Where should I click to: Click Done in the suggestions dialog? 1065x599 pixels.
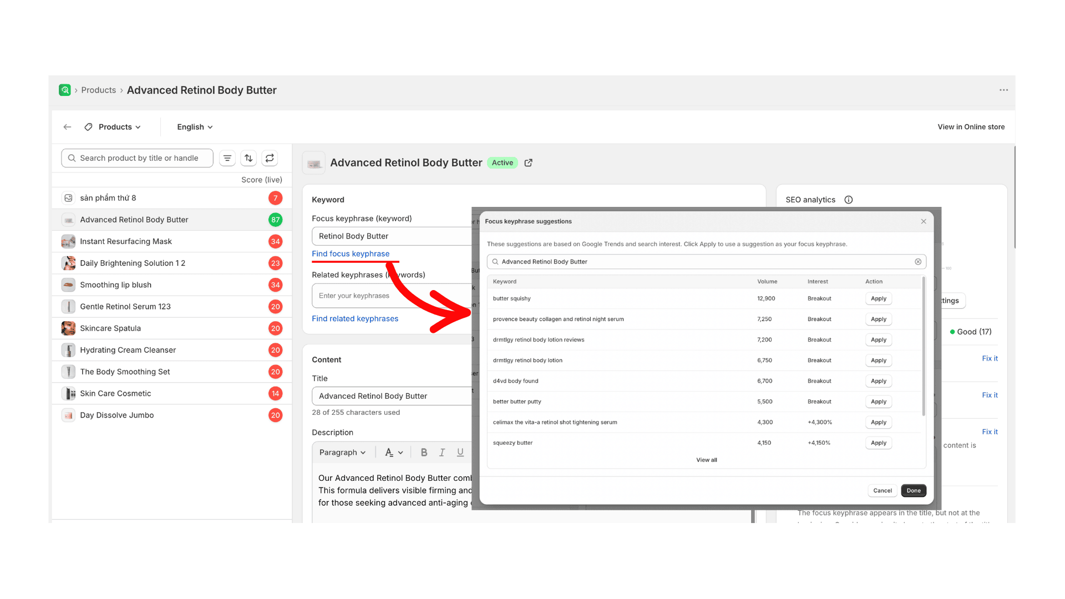(914, 490)
